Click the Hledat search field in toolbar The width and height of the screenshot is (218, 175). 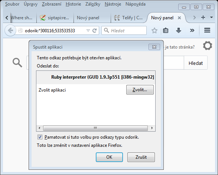pyautogui.click(x=124, y=30)
